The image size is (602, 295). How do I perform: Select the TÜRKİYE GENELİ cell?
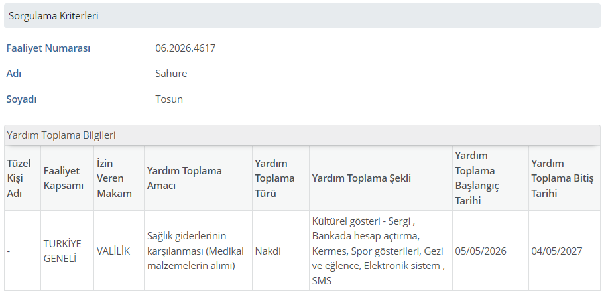(x=67, y=251)
